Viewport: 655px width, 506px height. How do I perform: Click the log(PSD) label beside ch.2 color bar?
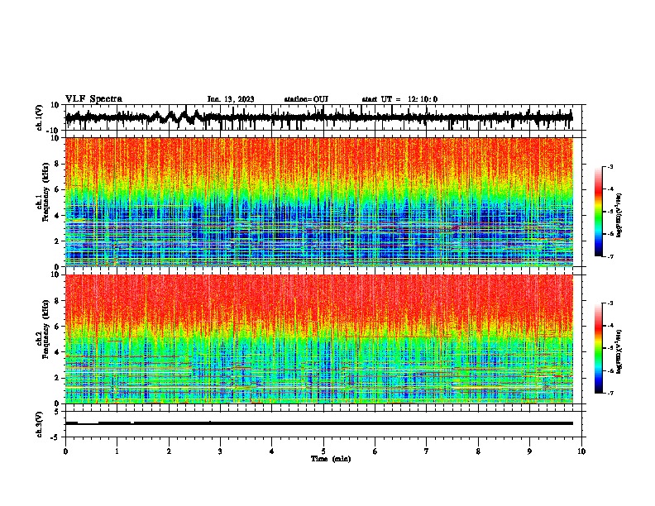click(619, 351)
